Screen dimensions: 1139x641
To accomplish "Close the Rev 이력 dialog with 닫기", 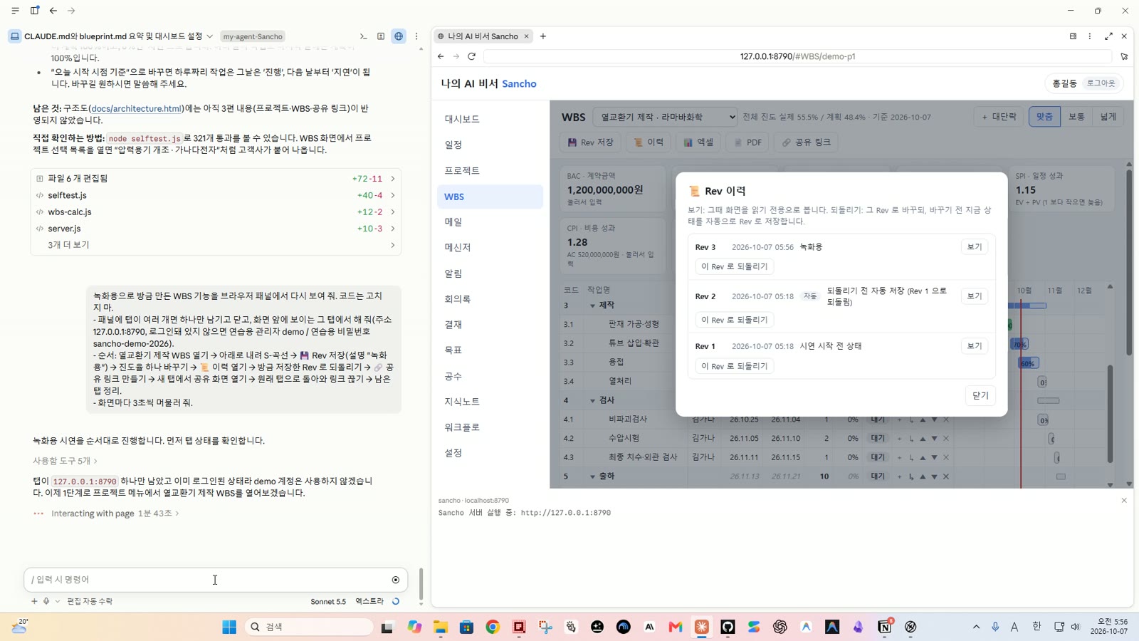I will click(x=981, y=395).
